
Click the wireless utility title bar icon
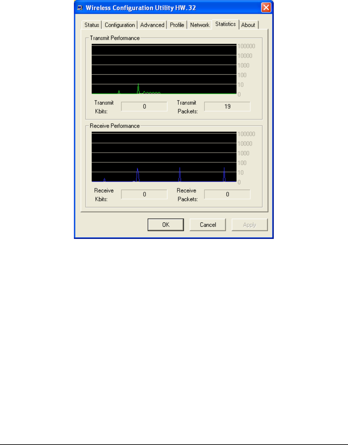click(80, 8)
